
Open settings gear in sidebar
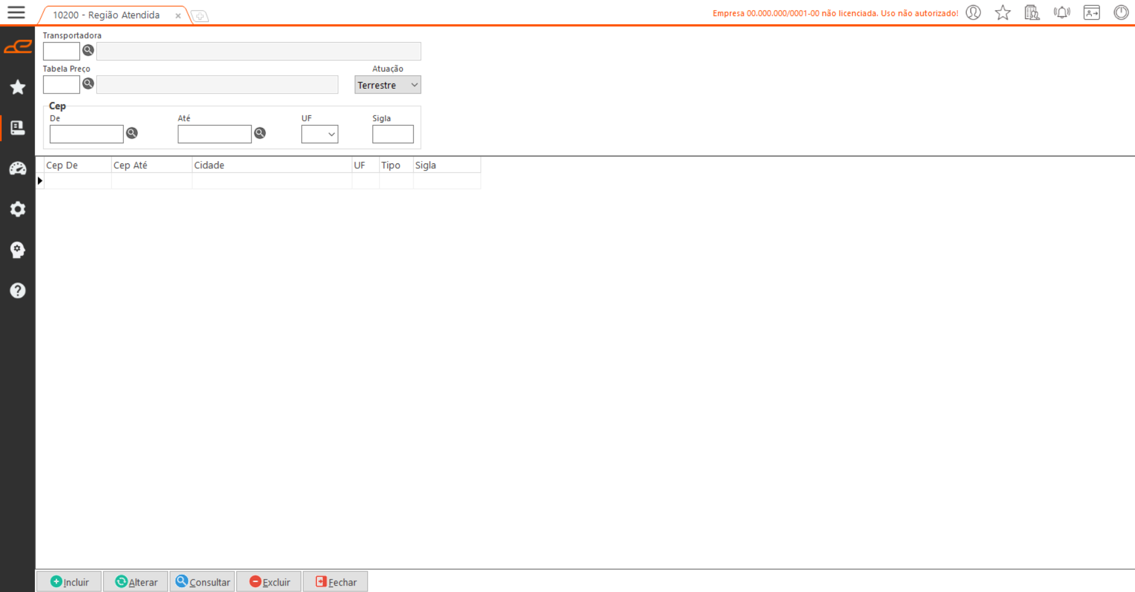18,209
